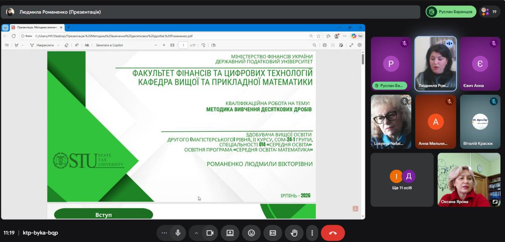This screenshot has height=242, width=505.
Task: Click 'Запитати в Copilot' in the PDF toolbar
Action: coord(109,45)
